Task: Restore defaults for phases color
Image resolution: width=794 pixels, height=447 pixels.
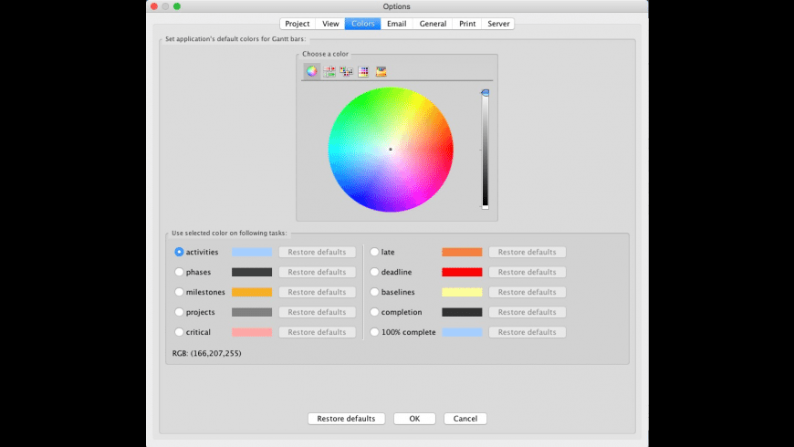Action: [x=317, y=272]
